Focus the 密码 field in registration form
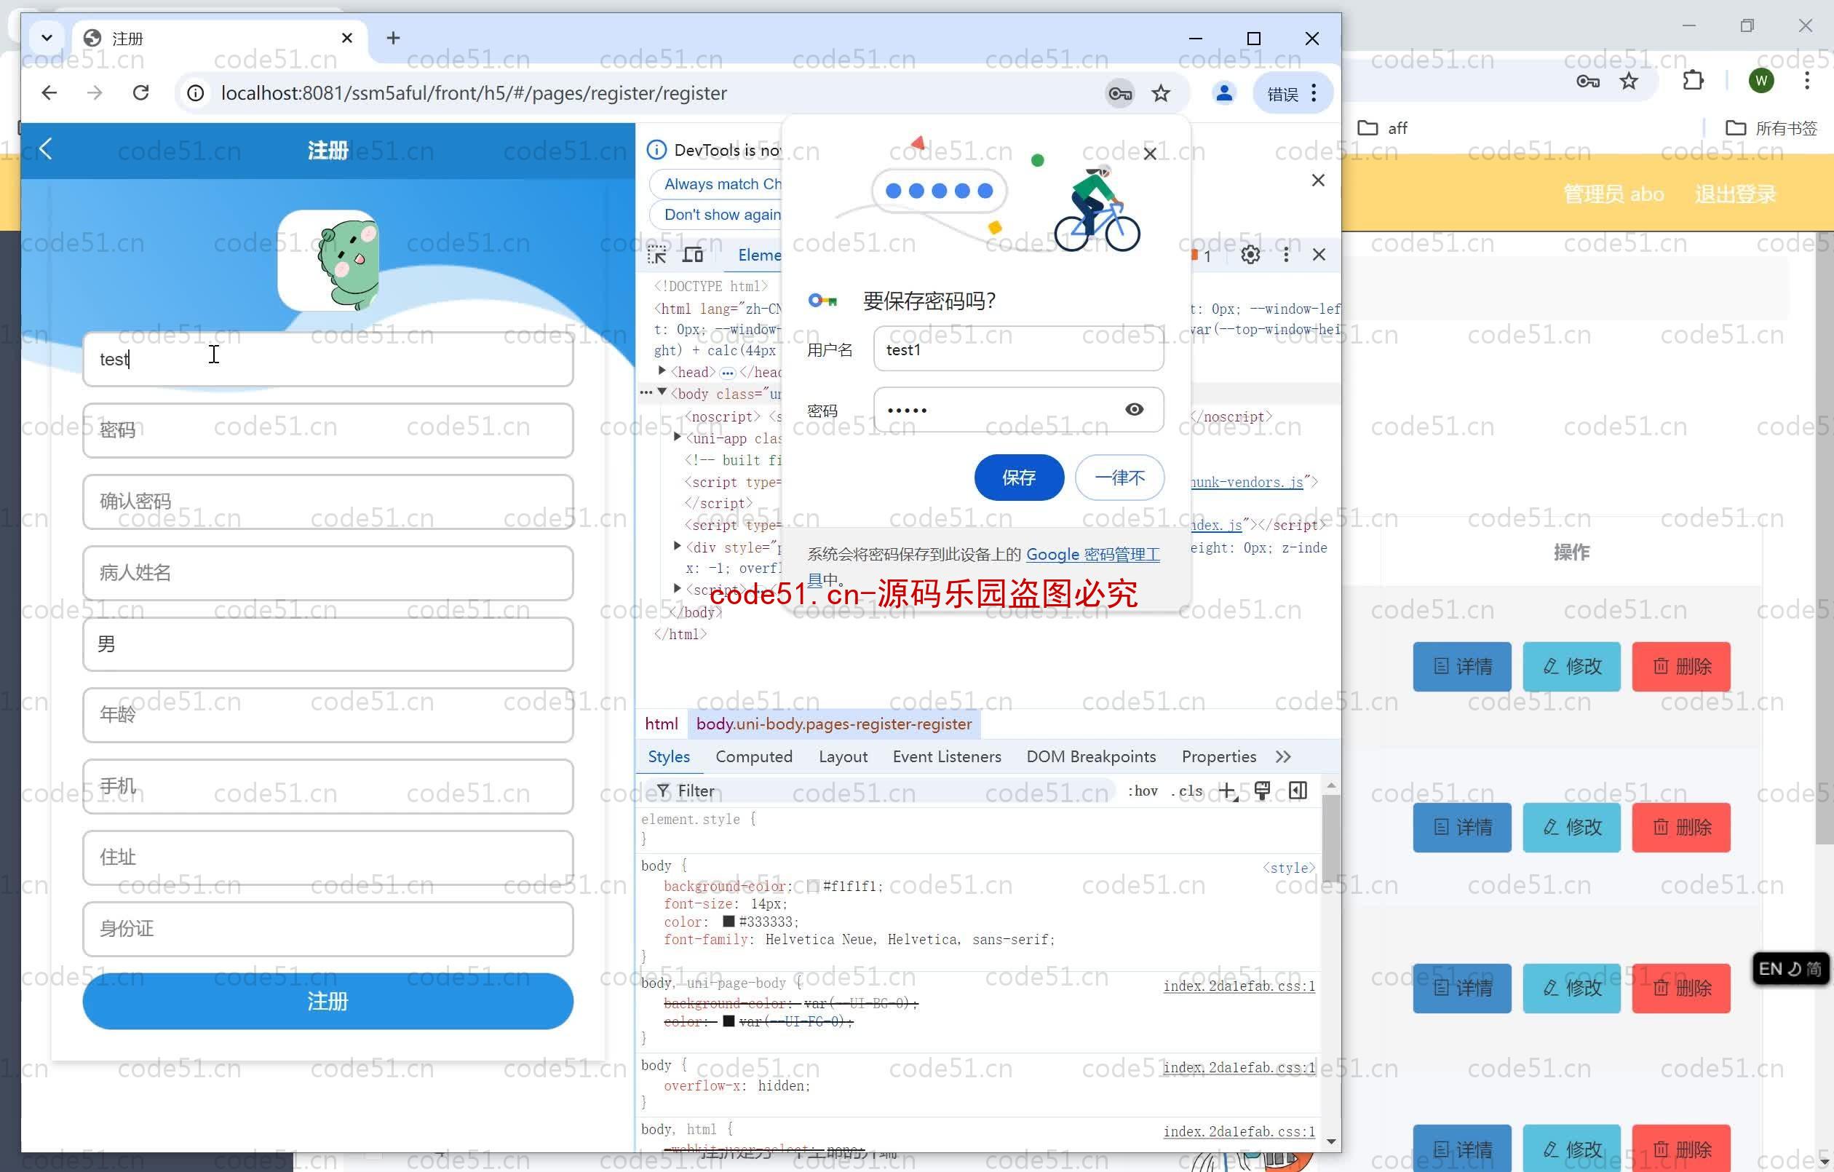 tap(327, 430)
